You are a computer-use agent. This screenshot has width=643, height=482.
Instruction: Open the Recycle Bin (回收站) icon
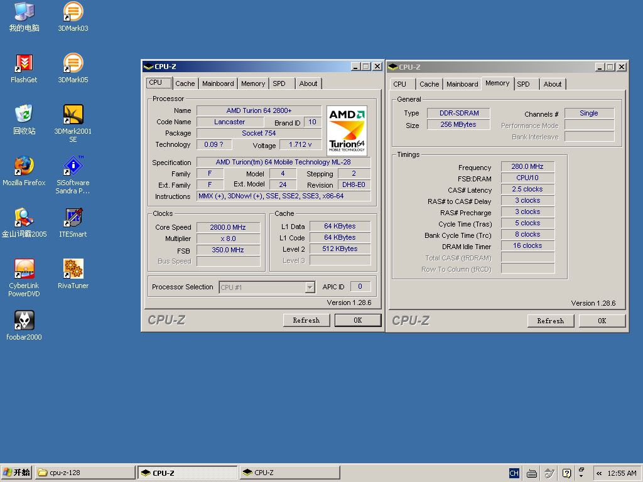pos(24,120)
